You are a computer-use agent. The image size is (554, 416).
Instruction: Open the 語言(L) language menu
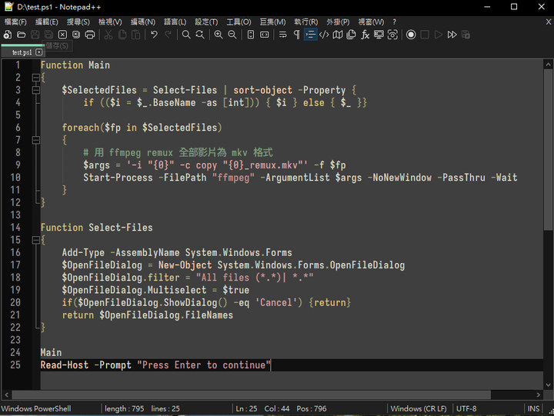(175, 22)
